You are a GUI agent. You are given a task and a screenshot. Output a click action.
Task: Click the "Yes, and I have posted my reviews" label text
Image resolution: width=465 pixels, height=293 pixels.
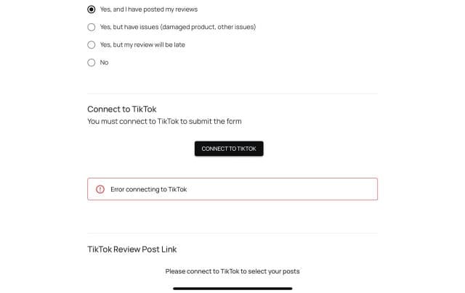[x=148, y=9]
